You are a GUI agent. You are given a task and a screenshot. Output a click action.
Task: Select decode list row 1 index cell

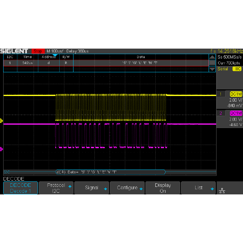point(10,63)
